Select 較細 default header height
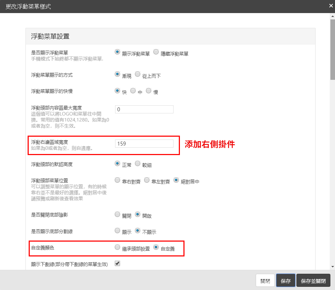The width and height of the screenshot is (335, 290). [138, 164]
